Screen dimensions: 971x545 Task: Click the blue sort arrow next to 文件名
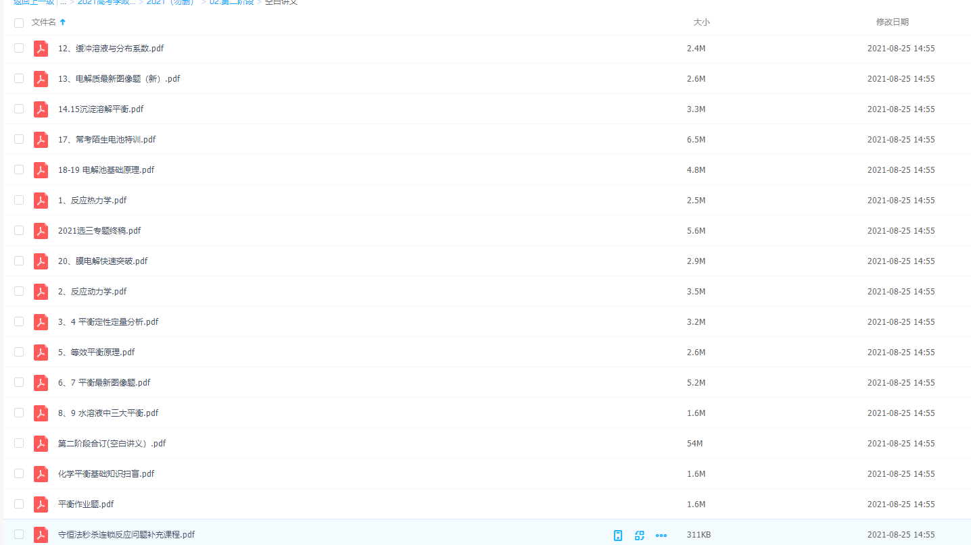(x=63, y=22)
